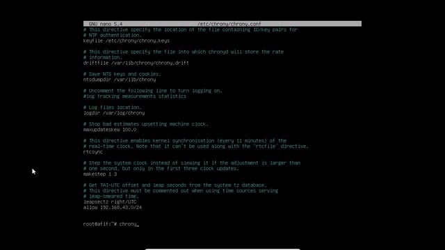Image resolution: width=445 pixels, height=250 pixels.
Task: Click the '# Log files location.' comment
Action: tap(113, 108)
